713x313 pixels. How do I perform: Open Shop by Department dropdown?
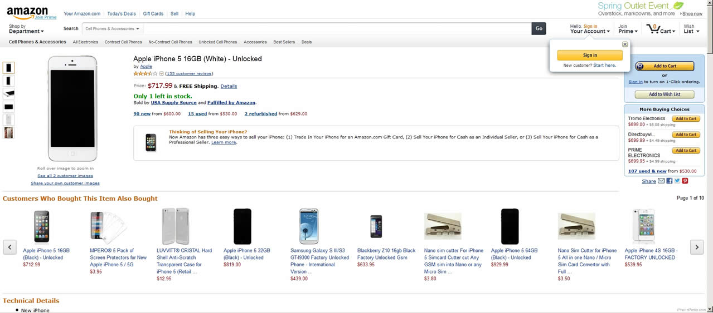coord(26,29)
